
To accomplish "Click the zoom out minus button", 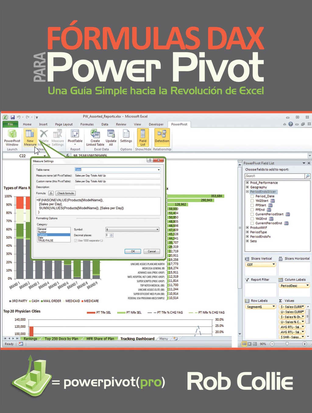I will pyautogui.click(x=272, y=344).
